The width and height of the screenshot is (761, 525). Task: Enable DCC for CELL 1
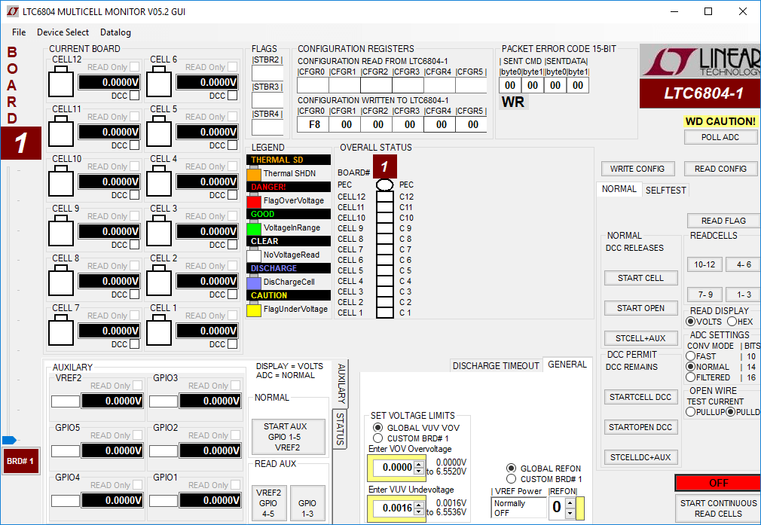click(x=233, y=344)
